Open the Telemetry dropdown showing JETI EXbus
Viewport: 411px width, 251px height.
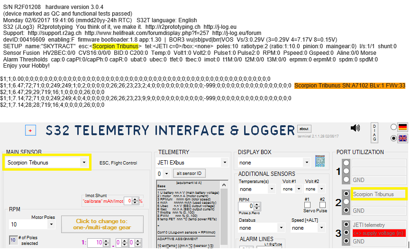point(192,163)
